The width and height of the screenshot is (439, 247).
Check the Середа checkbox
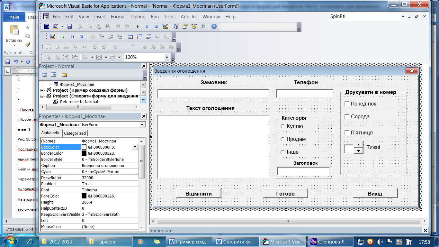[347, 116]
